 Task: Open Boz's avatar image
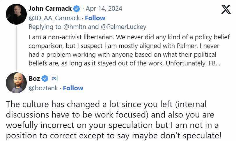point(16,83)
